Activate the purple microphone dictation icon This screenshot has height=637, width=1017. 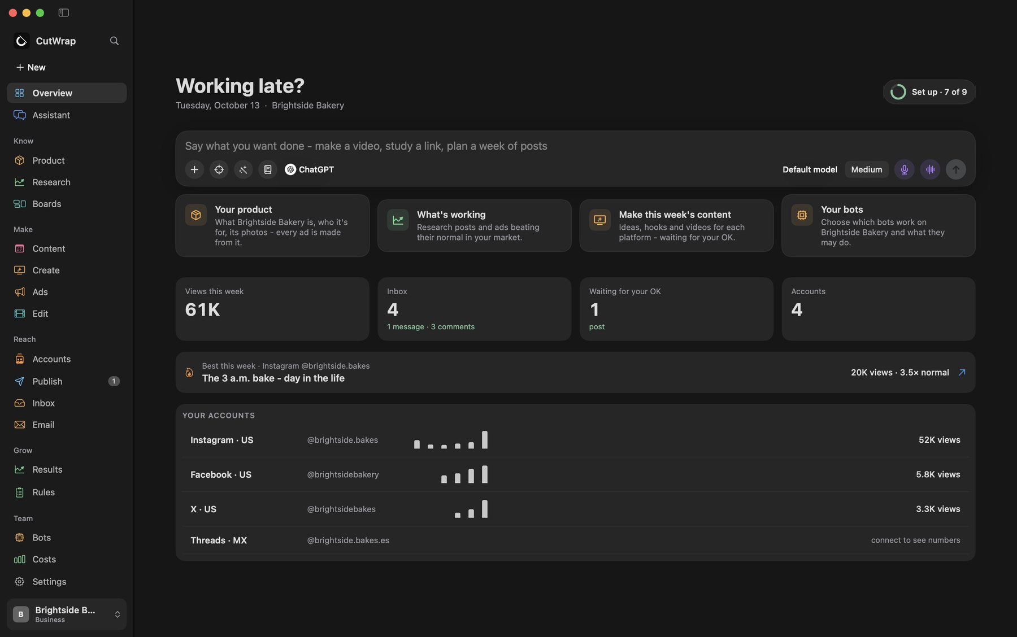904,169
